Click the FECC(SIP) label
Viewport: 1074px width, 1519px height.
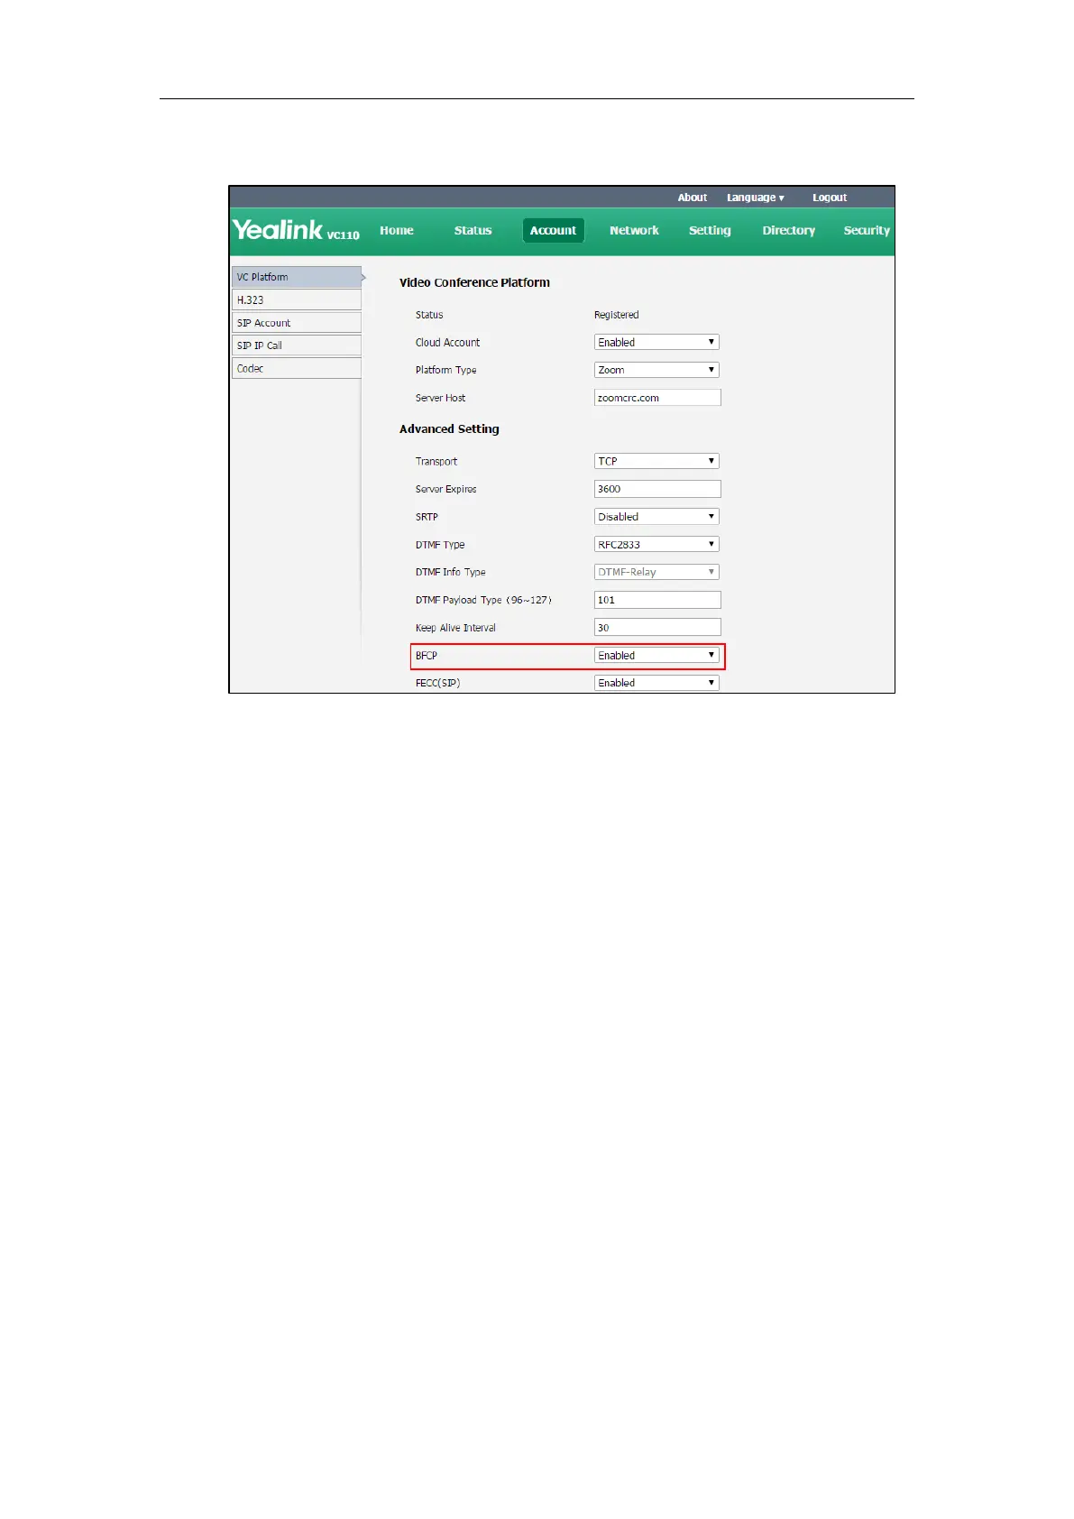[437, 683]
